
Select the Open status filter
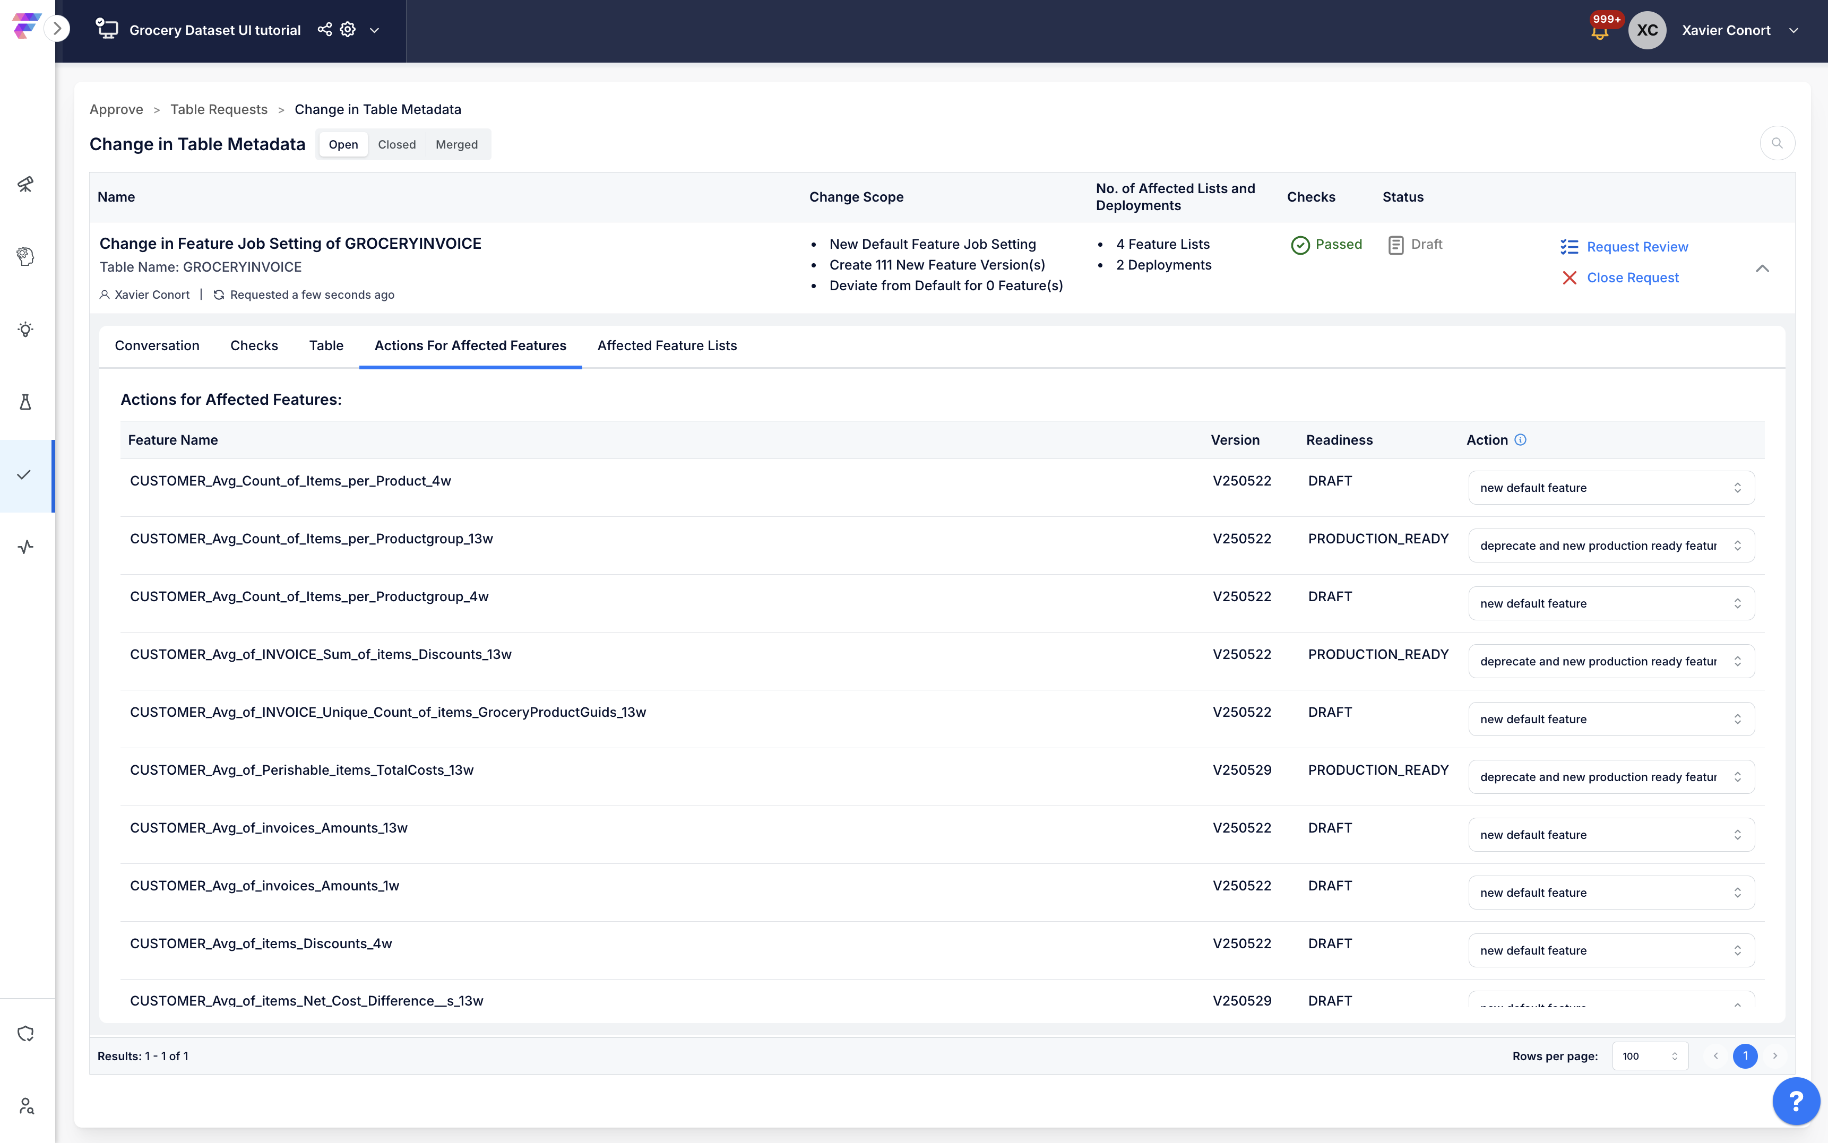(x=343, y=144)
